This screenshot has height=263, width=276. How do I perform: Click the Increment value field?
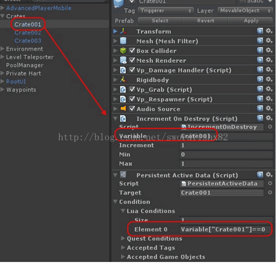(226, 145)
